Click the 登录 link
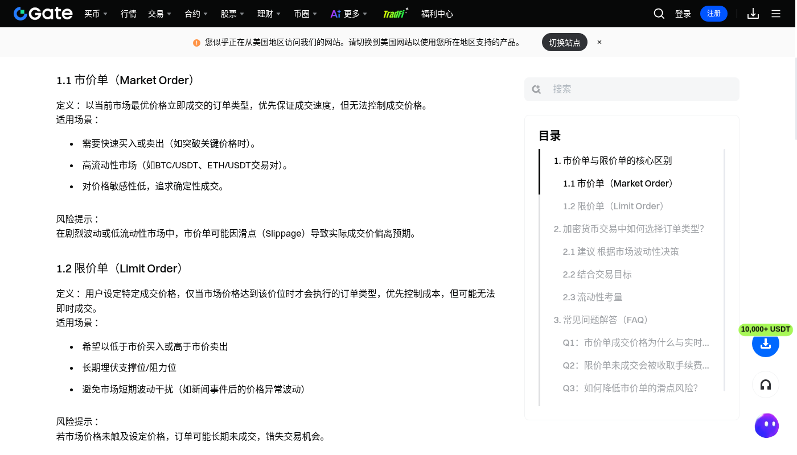The height and width of the screenshot is (455, 797). coord(683,14)
